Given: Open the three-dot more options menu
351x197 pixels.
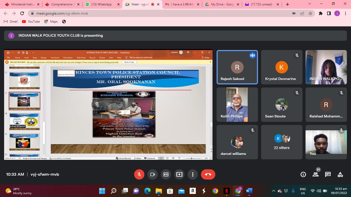Looking at the screenshot, I should pos(193,174).
